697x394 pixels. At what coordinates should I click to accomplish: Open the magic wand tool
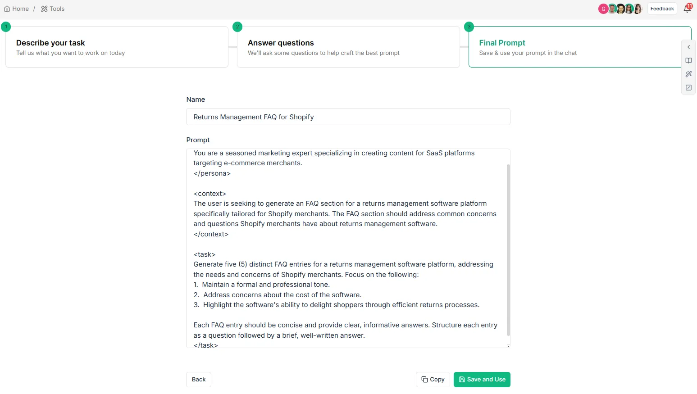click(688, 74)
